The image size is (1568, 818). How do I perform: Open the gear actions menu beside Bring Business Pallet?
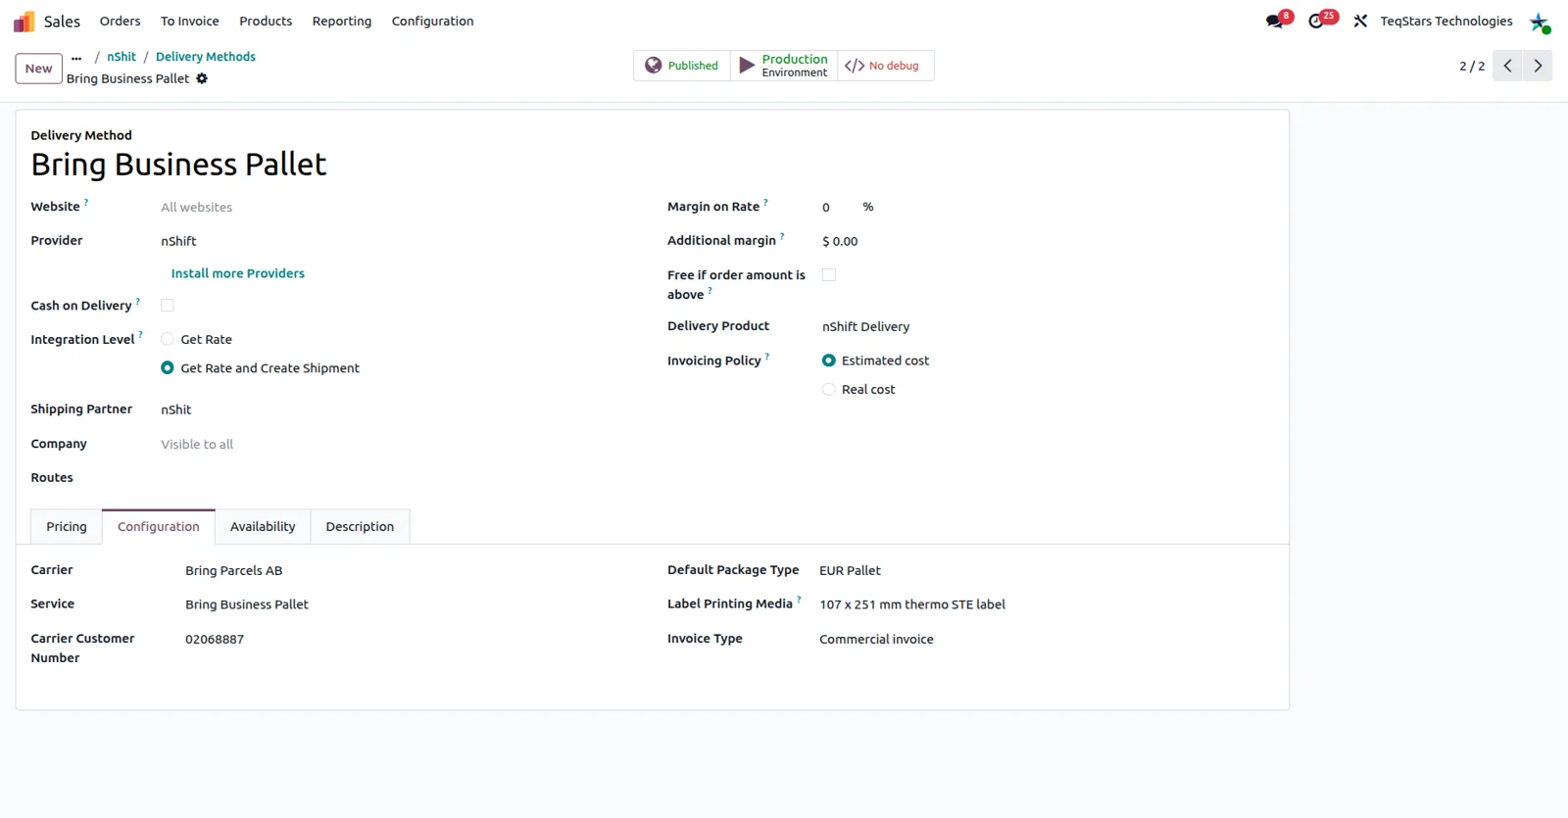tap(202, 78)
